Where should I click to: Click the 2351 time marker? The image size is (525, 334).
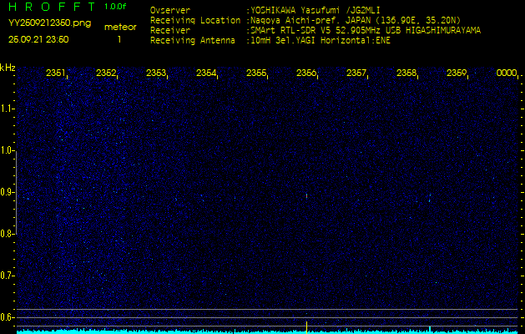56,73
